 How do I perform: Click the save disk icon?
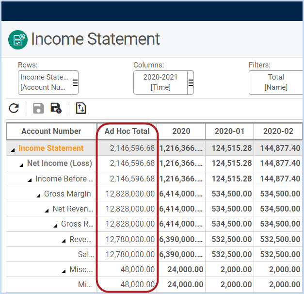point(38,108)
